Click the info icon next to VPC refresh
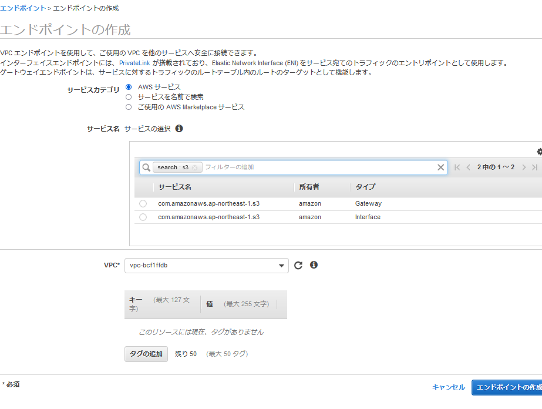 tap(314, 264)
